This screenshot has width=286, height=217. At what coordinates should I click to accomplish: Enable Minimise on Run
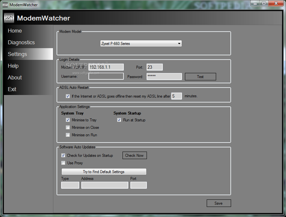pyautogui.click(x=68, y=135)
